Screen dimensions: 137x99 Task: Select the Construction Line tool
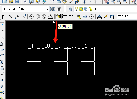point(2,32)
